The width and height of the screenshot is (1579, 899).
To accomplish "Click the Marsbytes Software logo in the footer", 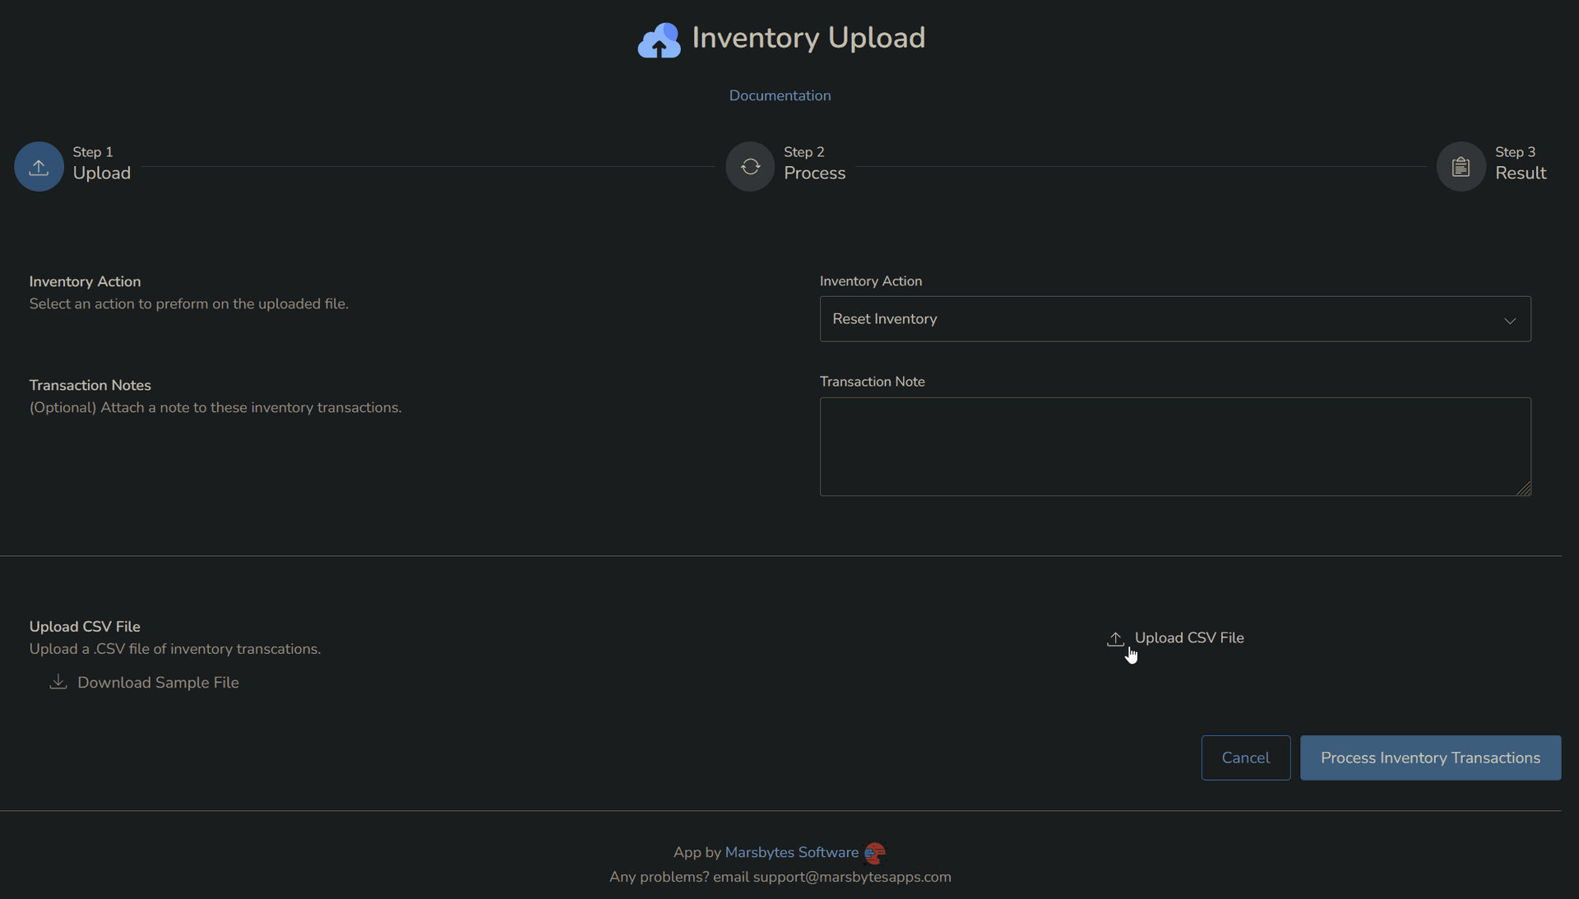I will [875, 853].
